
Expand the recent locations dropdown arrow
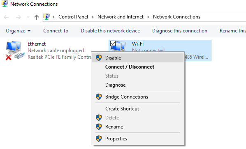(28, 17)
